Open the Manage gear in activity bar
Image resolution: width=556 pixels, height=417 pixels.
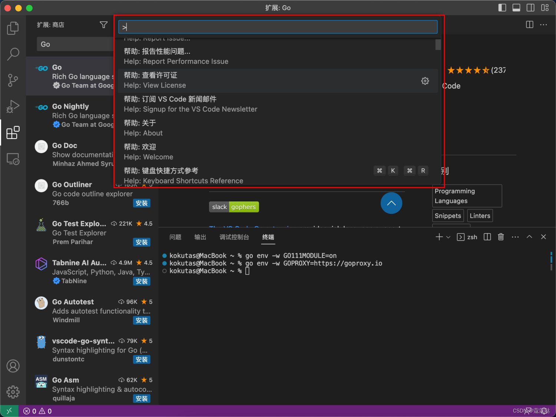[x=13, y=392]
